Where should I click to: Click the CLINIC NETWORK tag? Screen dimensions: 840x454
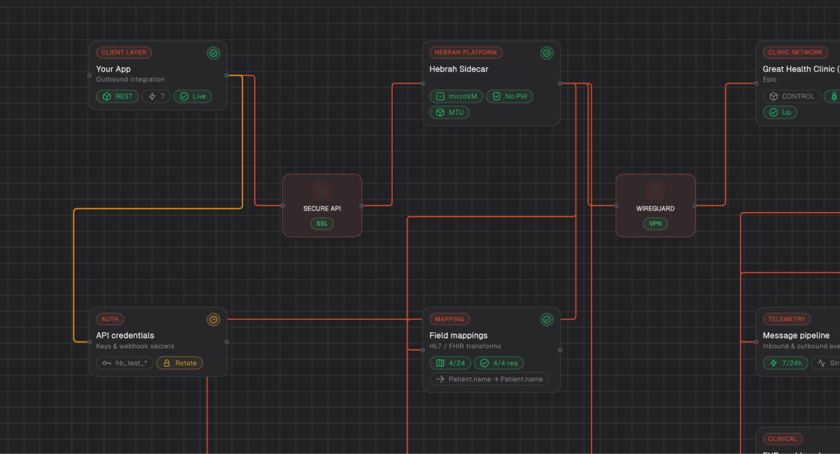pyautogui.click(x=795, y=52)
